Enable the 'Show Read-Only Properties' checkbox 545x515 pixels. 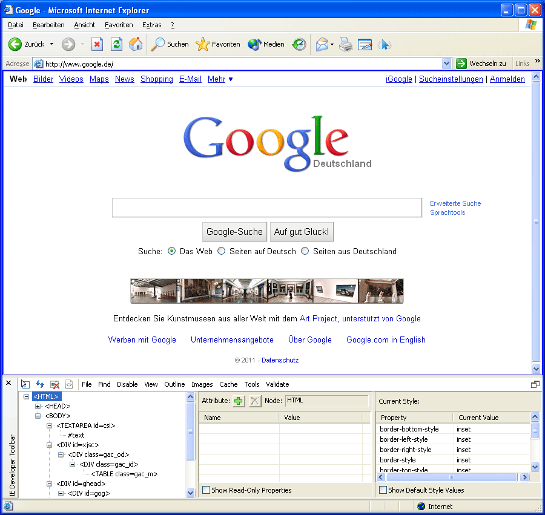[x=206, y=489]
